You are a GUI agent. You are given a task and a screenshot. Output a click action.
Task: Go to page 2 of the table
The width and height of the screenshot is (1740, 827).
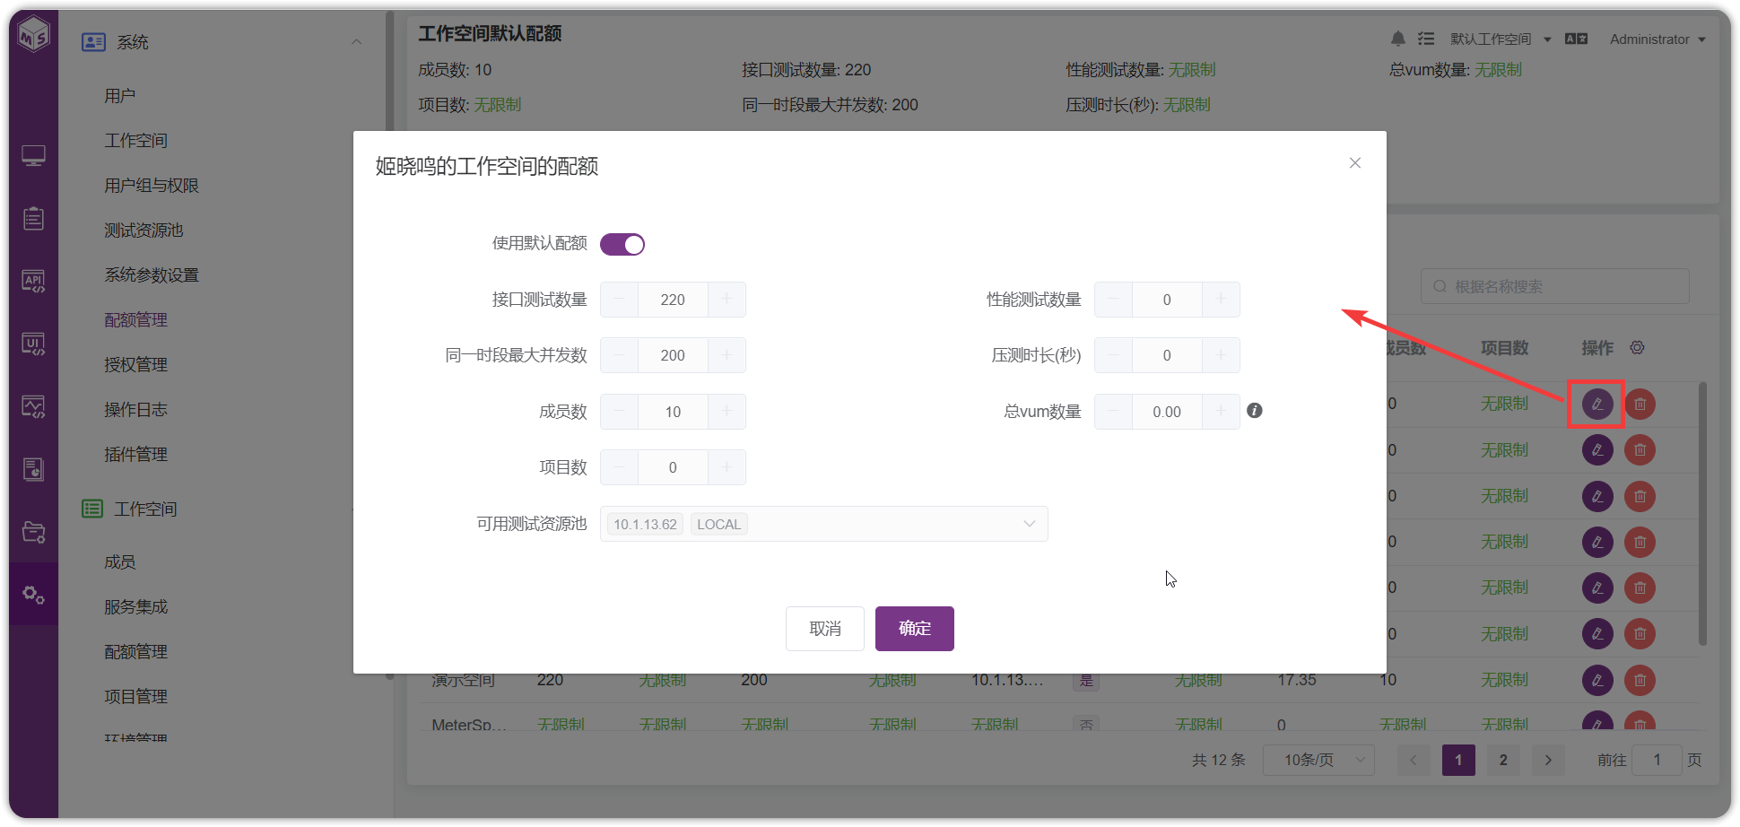[x=1503, y=760]
